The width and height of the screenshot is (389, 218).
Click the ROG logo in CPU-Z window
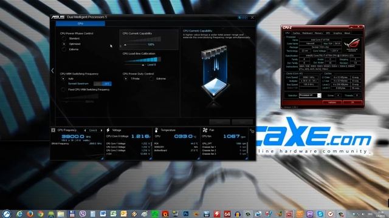(x=353, y=44)
